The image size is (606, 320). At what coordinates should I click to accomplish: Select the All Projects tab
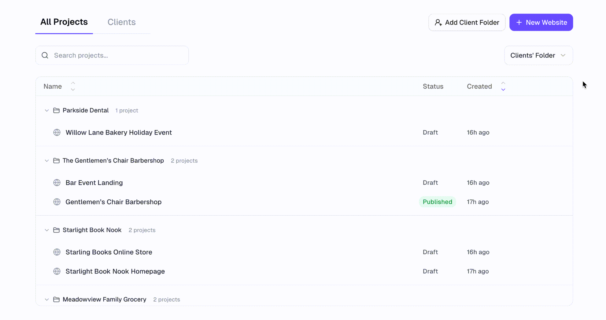pyautogui.click(x=64, y=22)
